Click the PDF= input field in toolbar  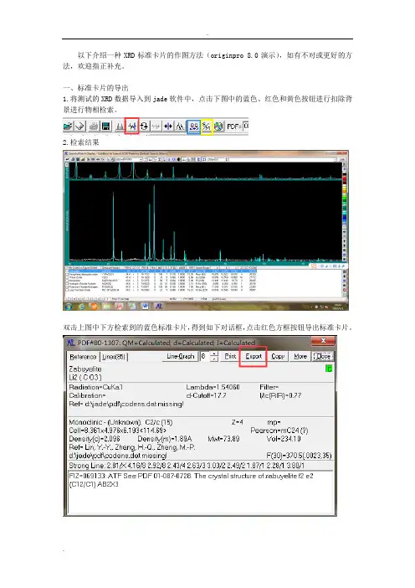coord(246,126)
